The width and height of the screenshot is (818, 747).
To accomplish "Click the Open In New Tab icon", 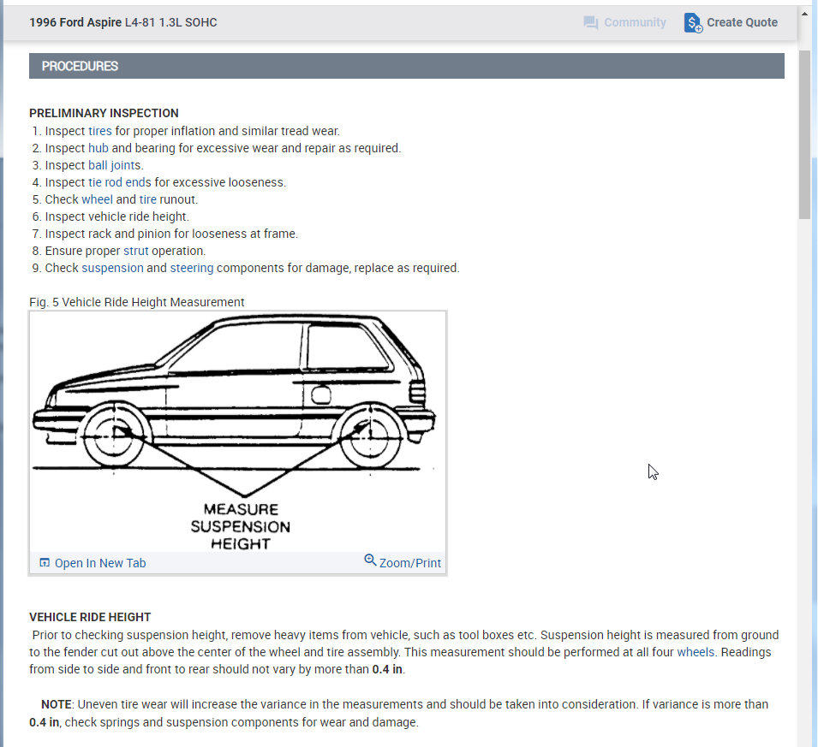I will tap(44, 562).
